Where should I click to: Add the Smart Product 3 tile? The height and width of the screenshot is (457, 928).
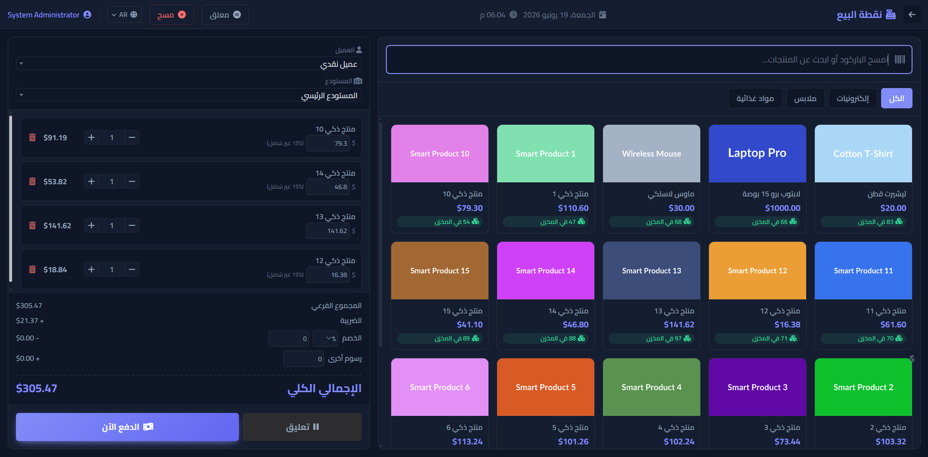(757, 403)
